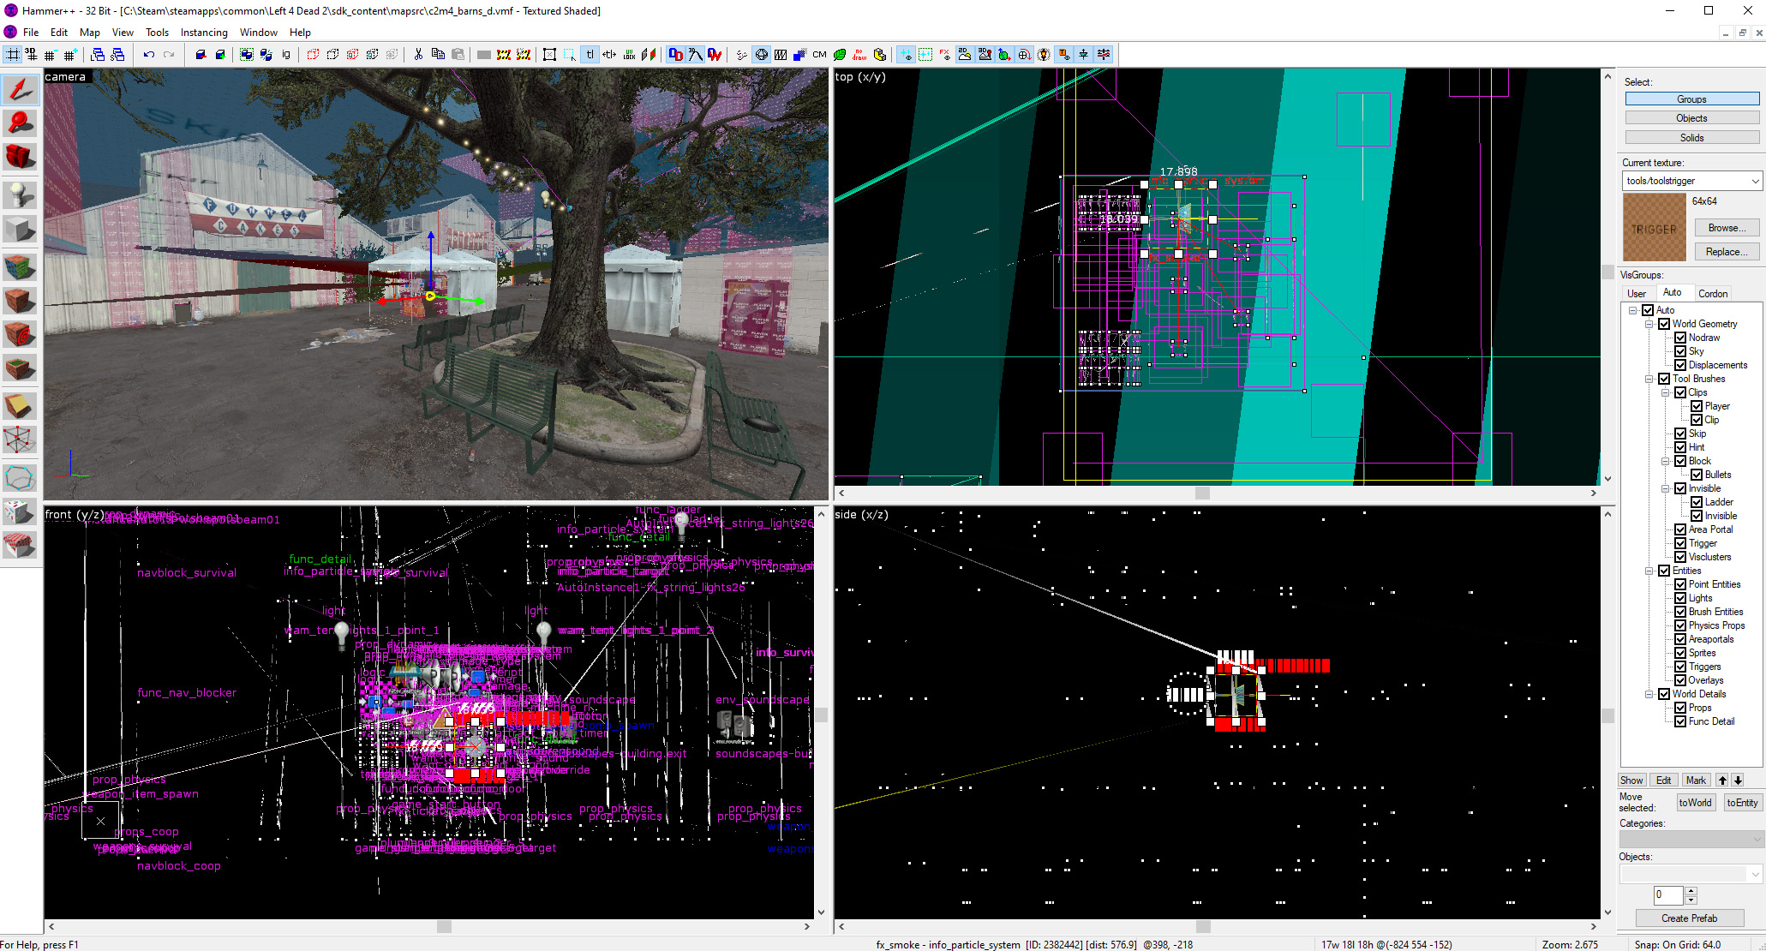Collapse the World Geometry node

pyautogui.click(x=1649, y=324)
